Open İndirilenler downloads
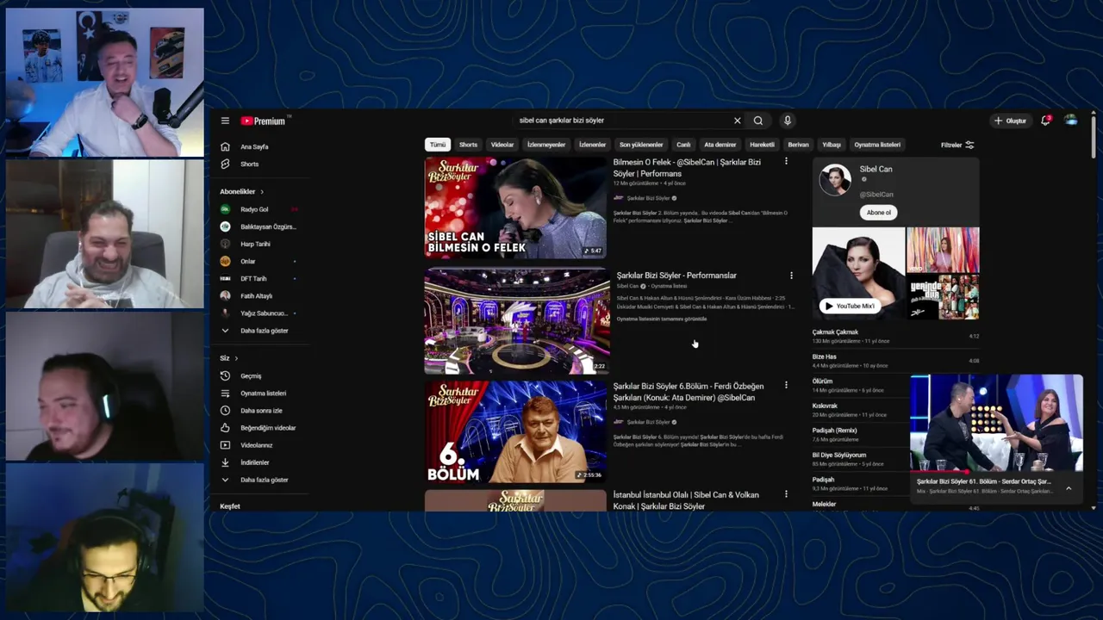1103x620 pixels. click(x=255, y=462)
